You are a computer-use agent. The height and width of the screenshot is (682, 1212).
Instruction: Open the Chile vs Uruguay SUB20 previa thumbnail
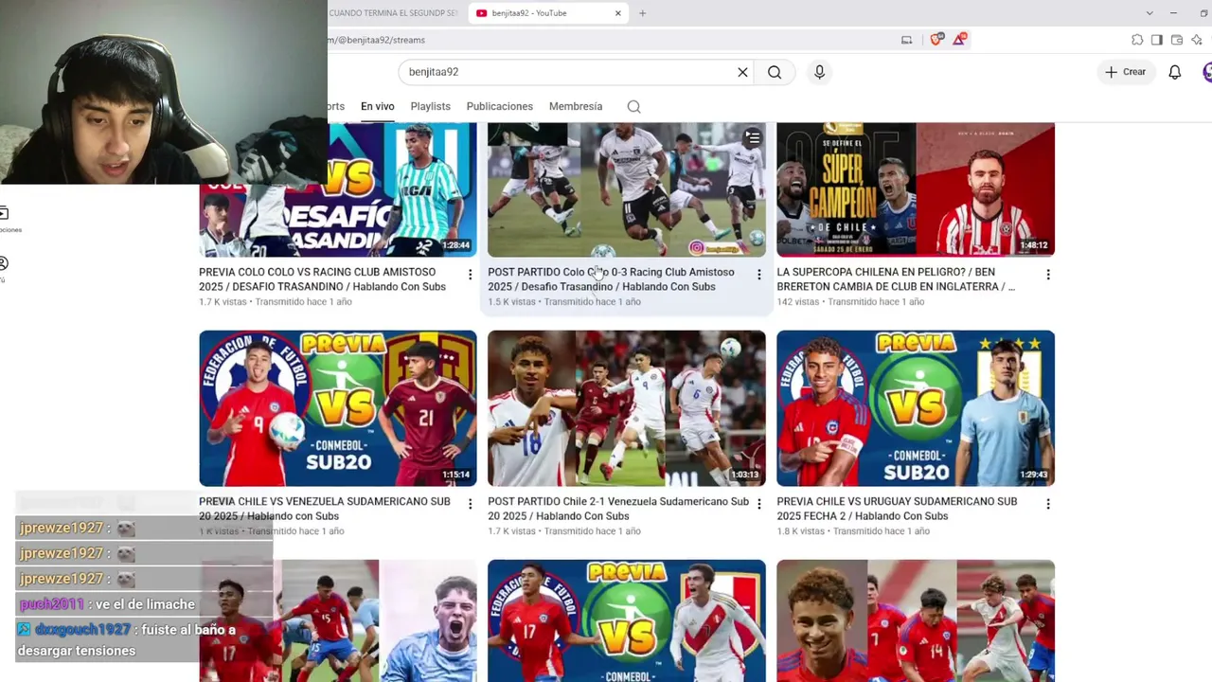[916, 408]
